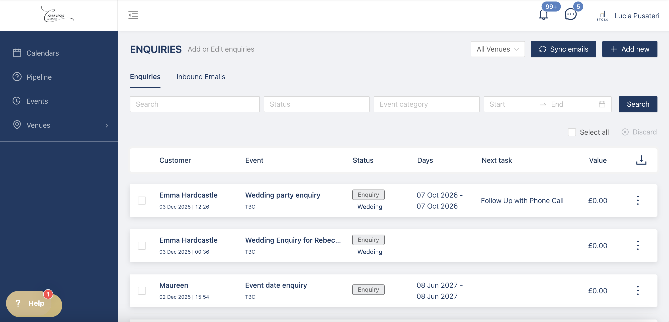Image resolution: width=669 pixels, height=322 pixels.
Task: Click the Add new button
Action: (x=630, y=49)
